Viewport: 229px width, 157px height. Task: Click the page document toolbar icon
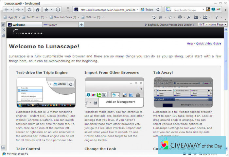tap(161, 17)
